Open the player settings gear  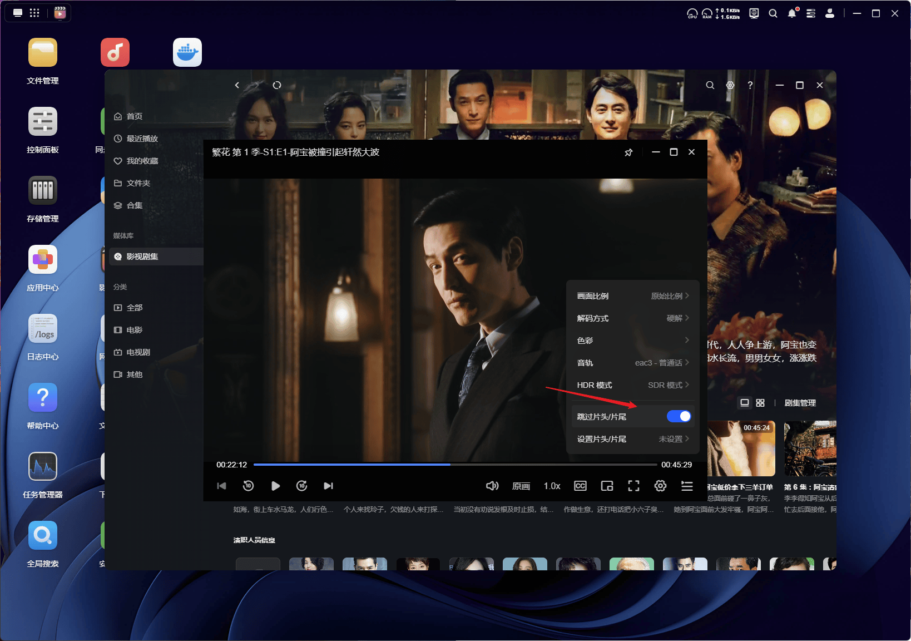pos(660,485)
